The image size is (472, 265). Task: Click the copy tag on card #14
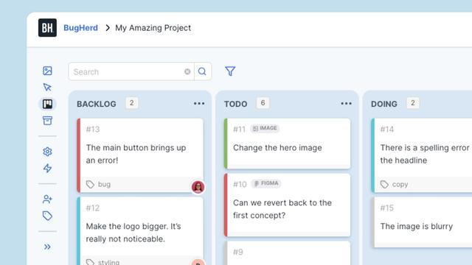pos(394,184)
